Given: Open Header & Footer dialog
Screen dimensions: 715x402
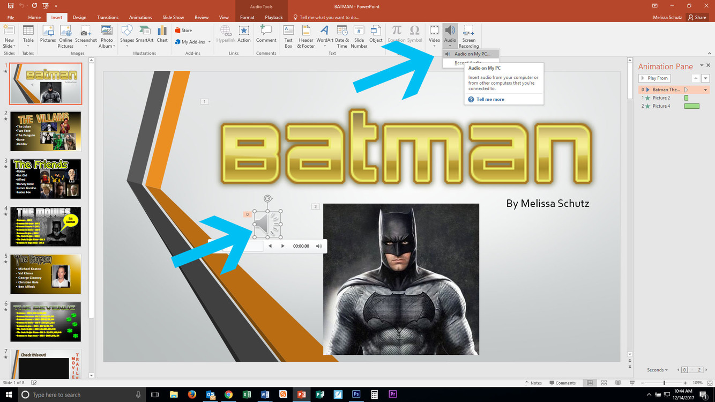Looking at the screenshot, I should coord(306,36).
